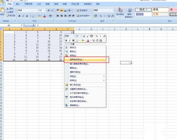177x140 pixels.
Task: Click the ribbon Increase Font Size icon
Action: [x=48, y=10]
